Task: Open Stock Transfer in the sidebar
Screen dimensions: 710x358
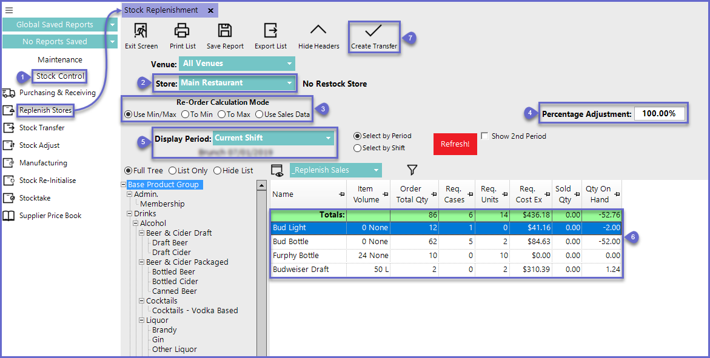Action: (x=42, y=128)
